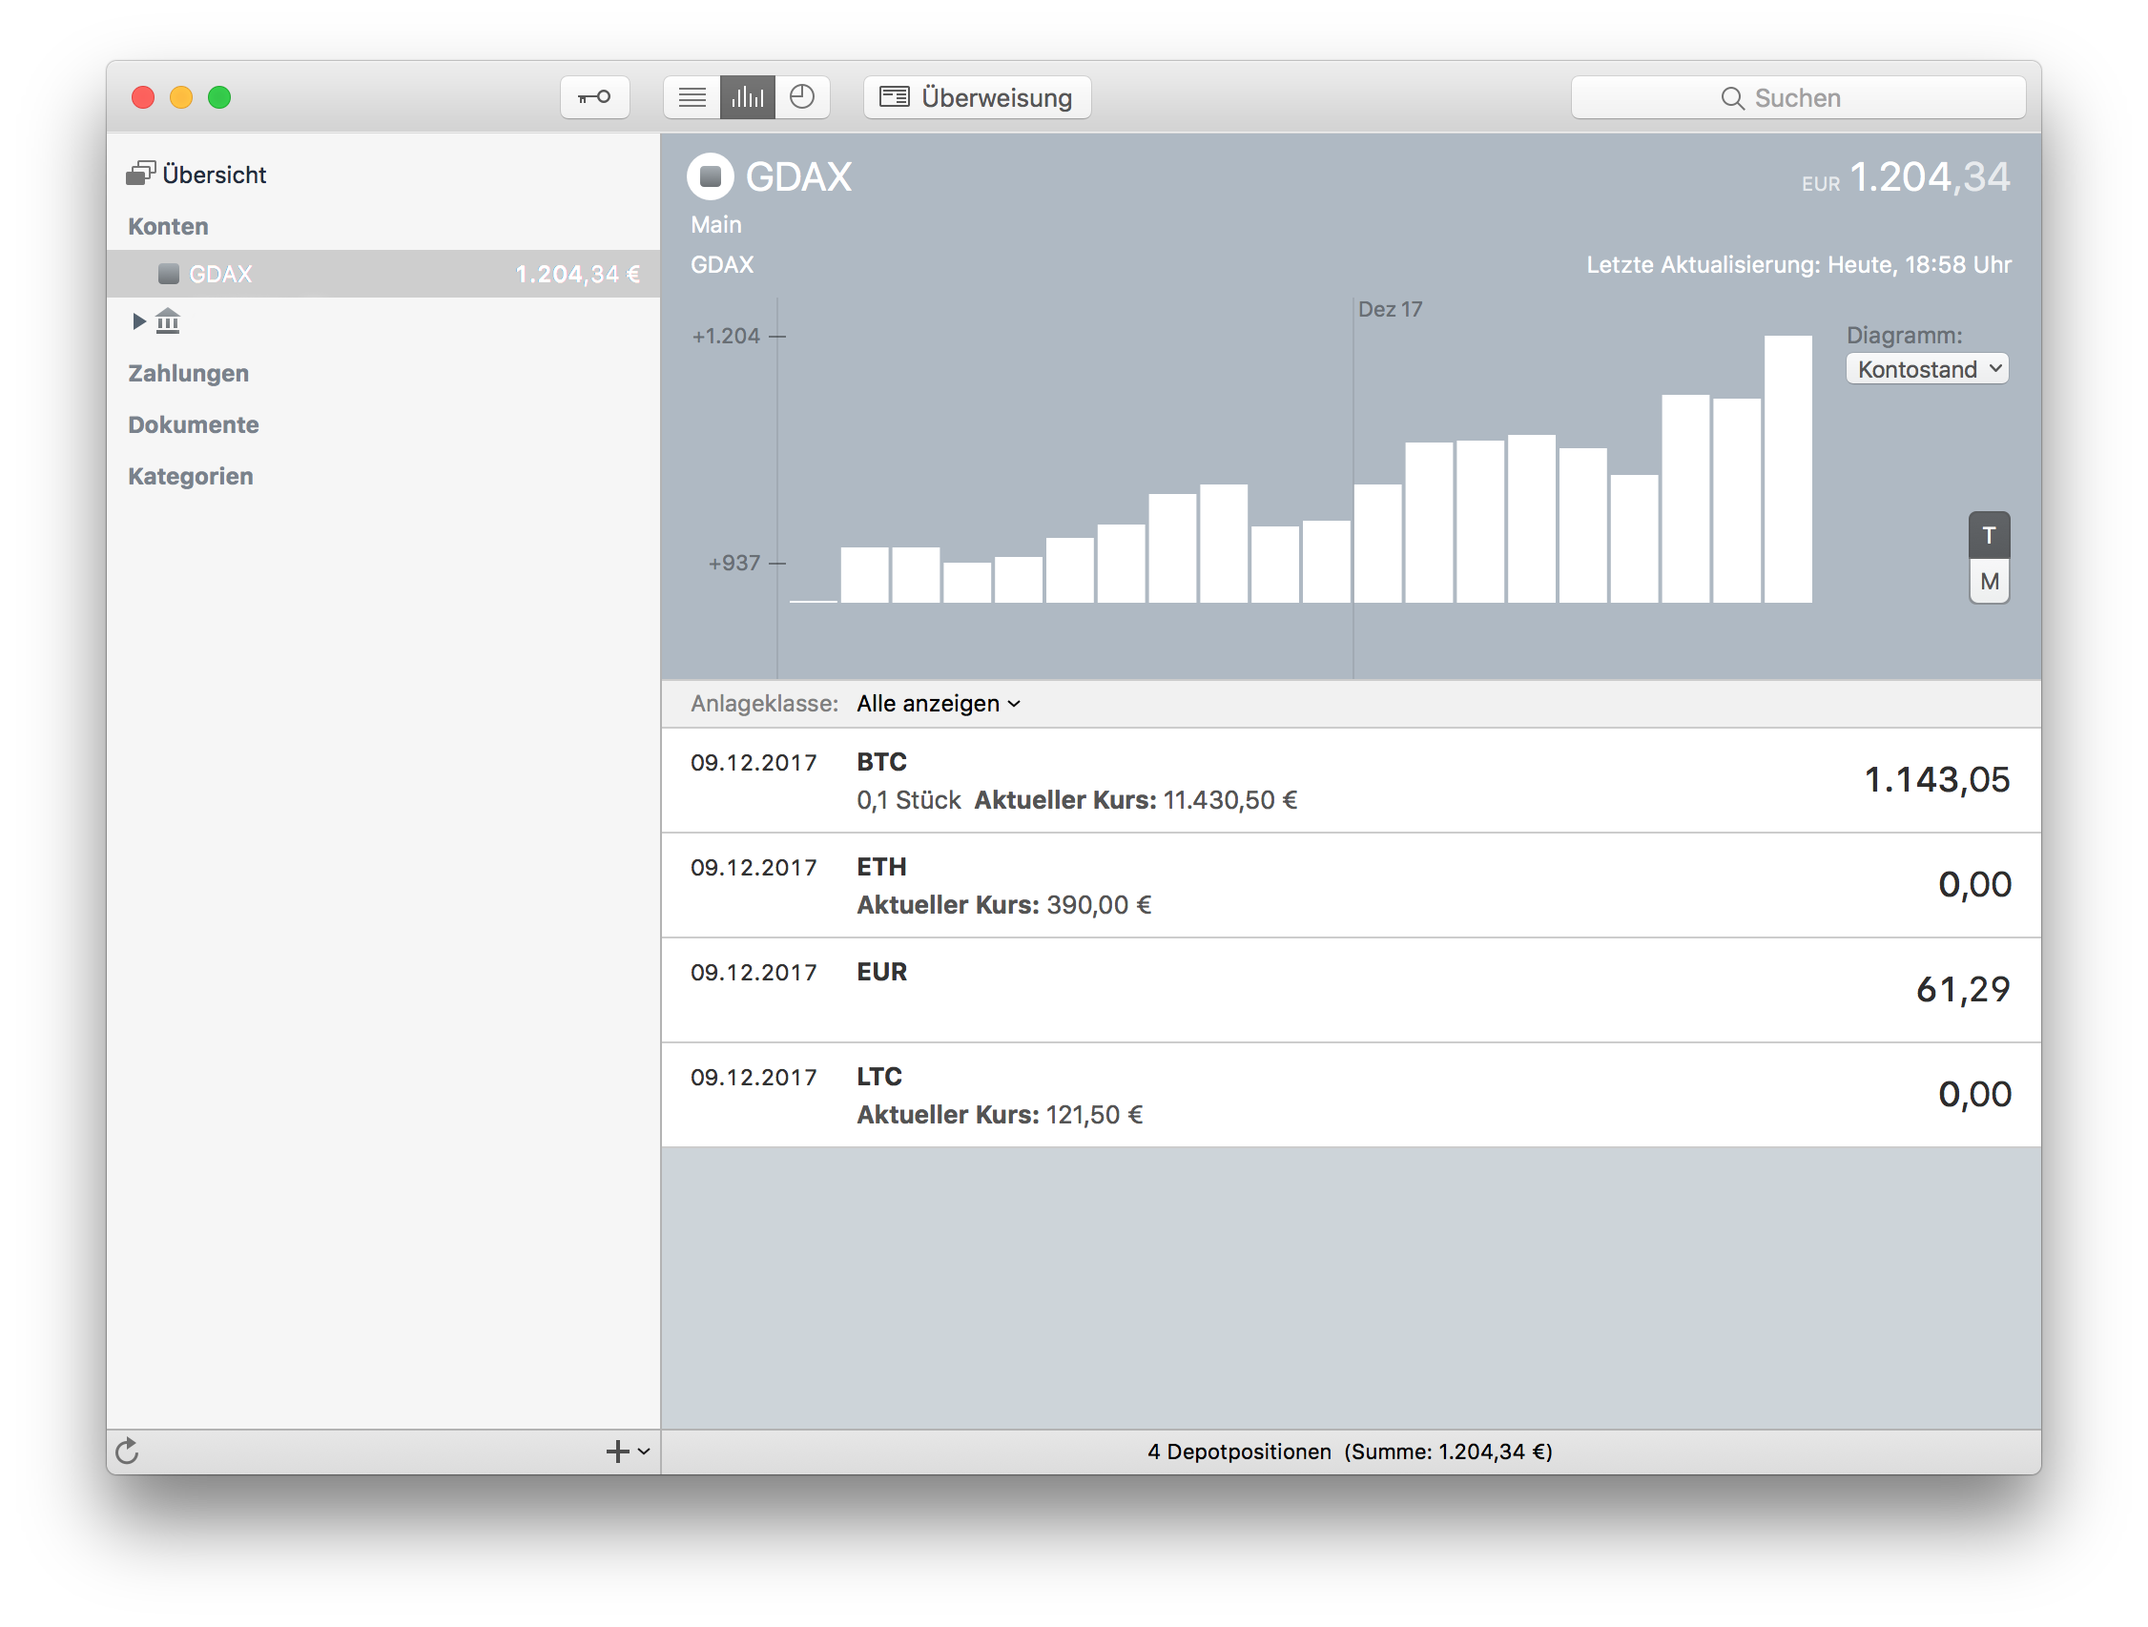Click the header balance EUR 1.204,34
The height and width of the screenshot is (1627, 2148).
[1905, 177]
